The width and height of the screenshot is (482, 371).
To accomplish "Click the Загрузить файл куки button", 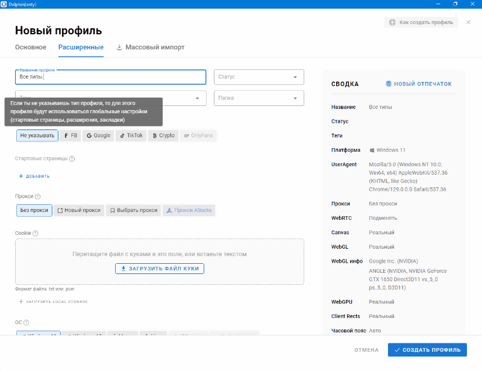I will (x=160, y=269).
